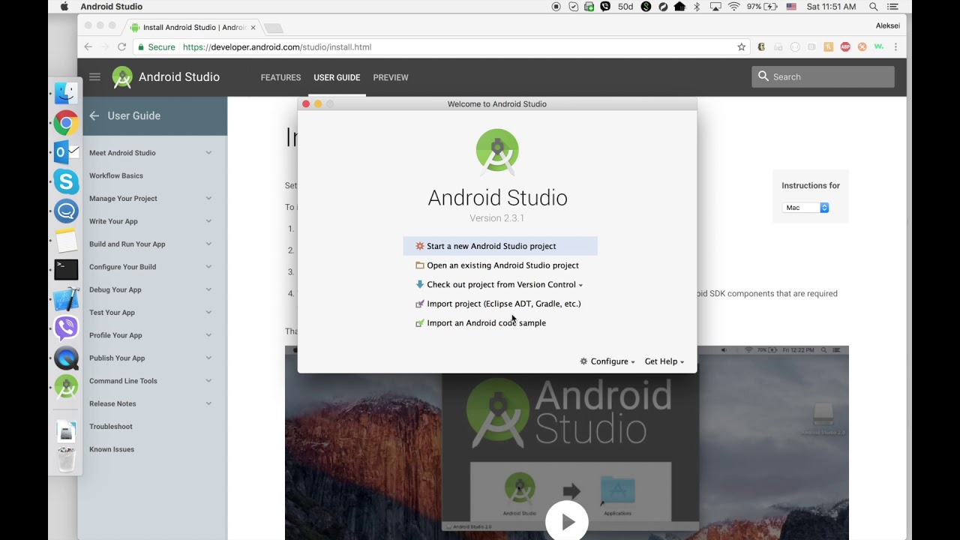Expand Check out project from Version Control
The height and width of the screenshot is (540, 960).
pos(499,285)
